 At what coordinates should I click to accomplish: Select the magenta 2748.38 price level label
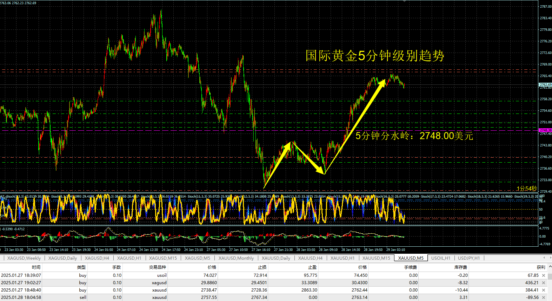[545, 130]
